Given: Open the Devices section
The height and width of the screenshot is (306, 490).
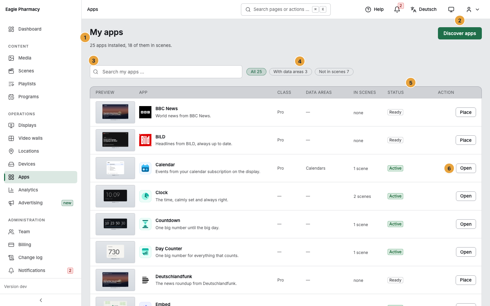Looking at the screenshot, I should pos(41,164).
